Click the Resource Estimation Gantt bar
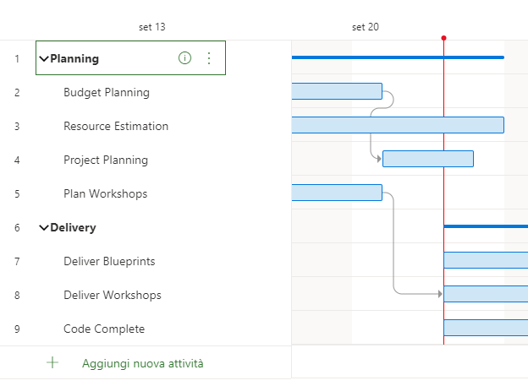 pos(397,125)
